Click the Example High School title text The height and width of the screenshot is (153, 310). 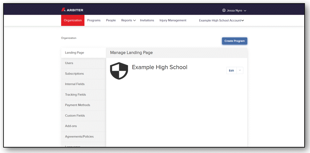tap(159, 67)
